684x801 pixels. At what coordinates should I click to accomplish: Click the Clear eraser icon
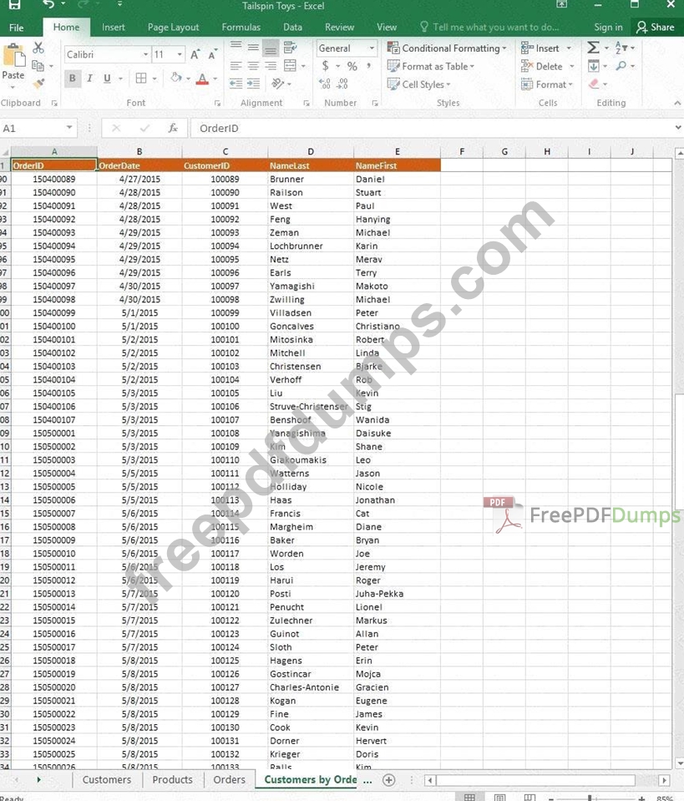pyautogui.click(x=594, y=84)
